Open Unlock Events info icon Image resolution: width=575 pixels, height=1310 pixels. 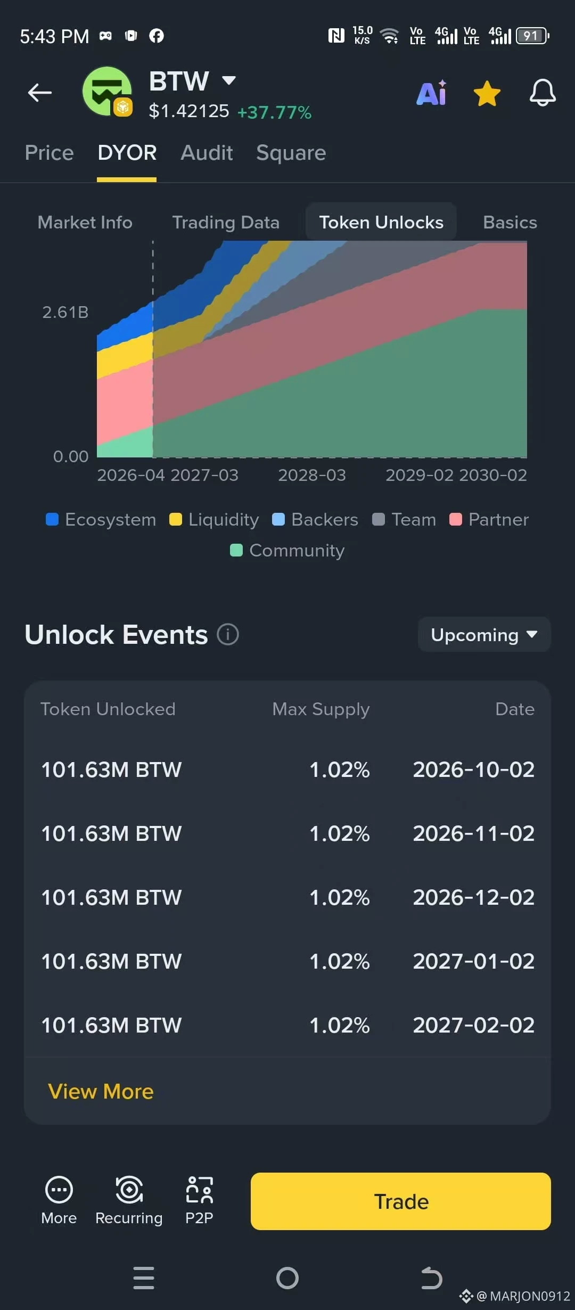228,634
